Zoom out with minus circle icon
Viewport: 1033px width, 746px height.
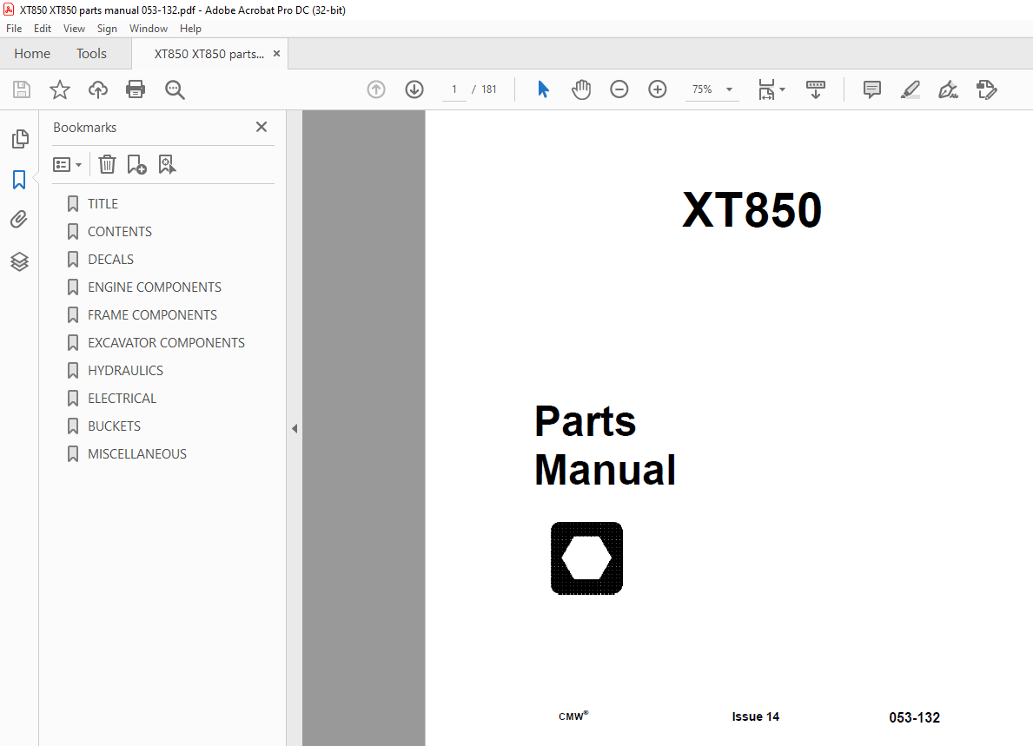click(619, 89)
